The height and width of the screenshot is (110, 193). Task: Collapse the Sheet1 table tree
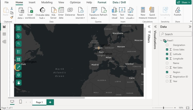[x=161, y=41]
